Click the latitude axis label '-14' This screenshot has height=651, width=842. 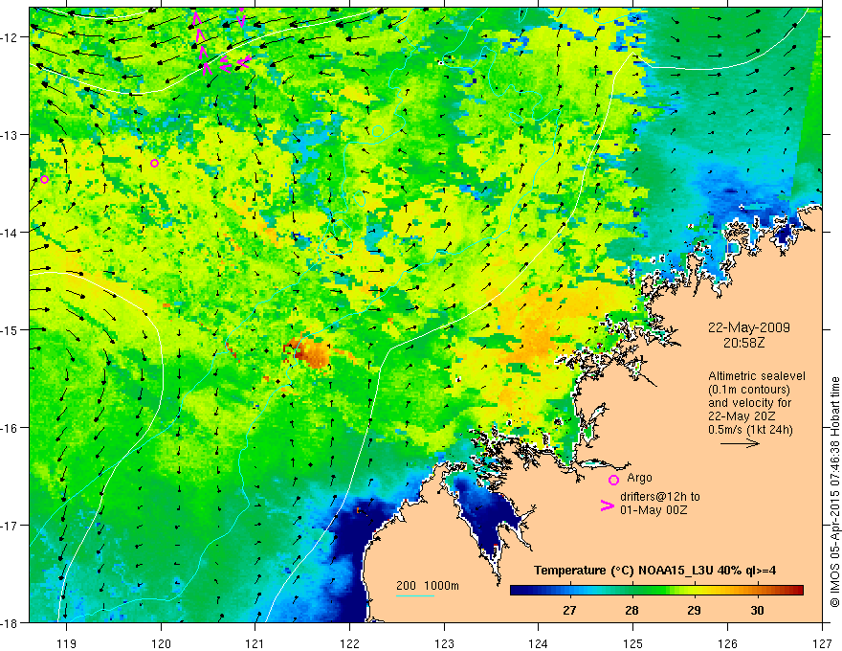click(11, 233)
